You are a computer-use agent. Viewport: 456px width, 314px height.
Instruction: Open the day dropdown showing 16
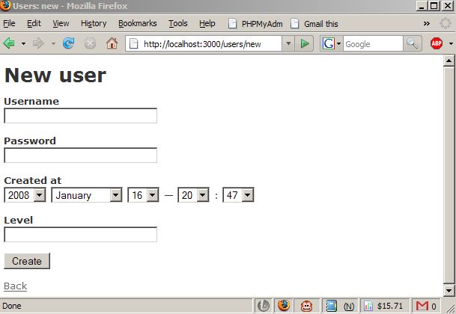pyautogui.click(x=143, y=195)
